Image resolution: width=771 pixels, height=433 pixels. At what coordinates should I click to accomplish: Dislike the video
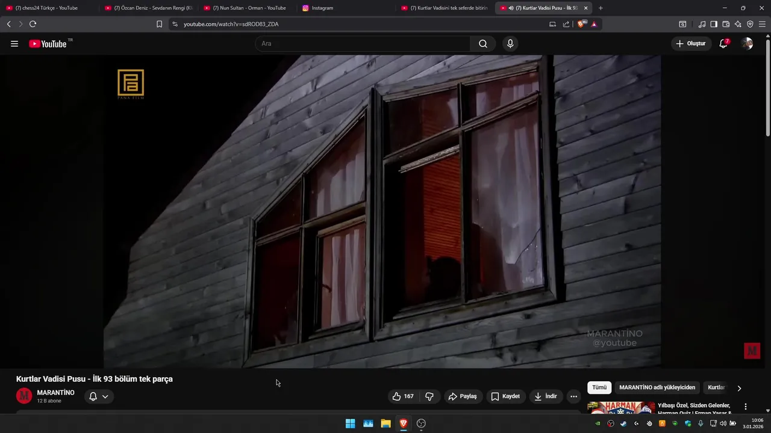(x=429, y=396)
